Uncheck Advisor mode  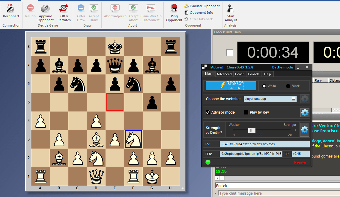pyautogui.click(x=208, y=112)
